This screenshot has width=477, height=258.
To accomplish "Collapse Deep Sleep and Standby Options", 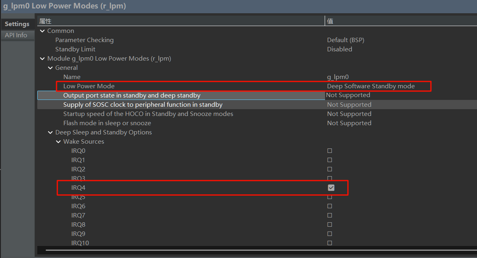I will pyautogui.click(x=50, y=132).
